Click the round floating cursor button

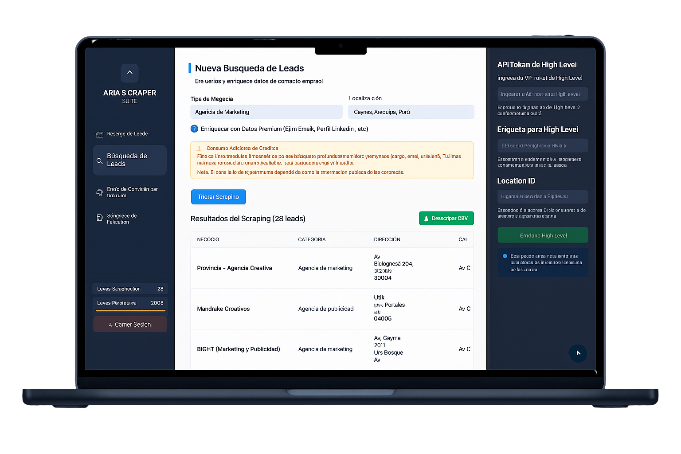[578, 353]
